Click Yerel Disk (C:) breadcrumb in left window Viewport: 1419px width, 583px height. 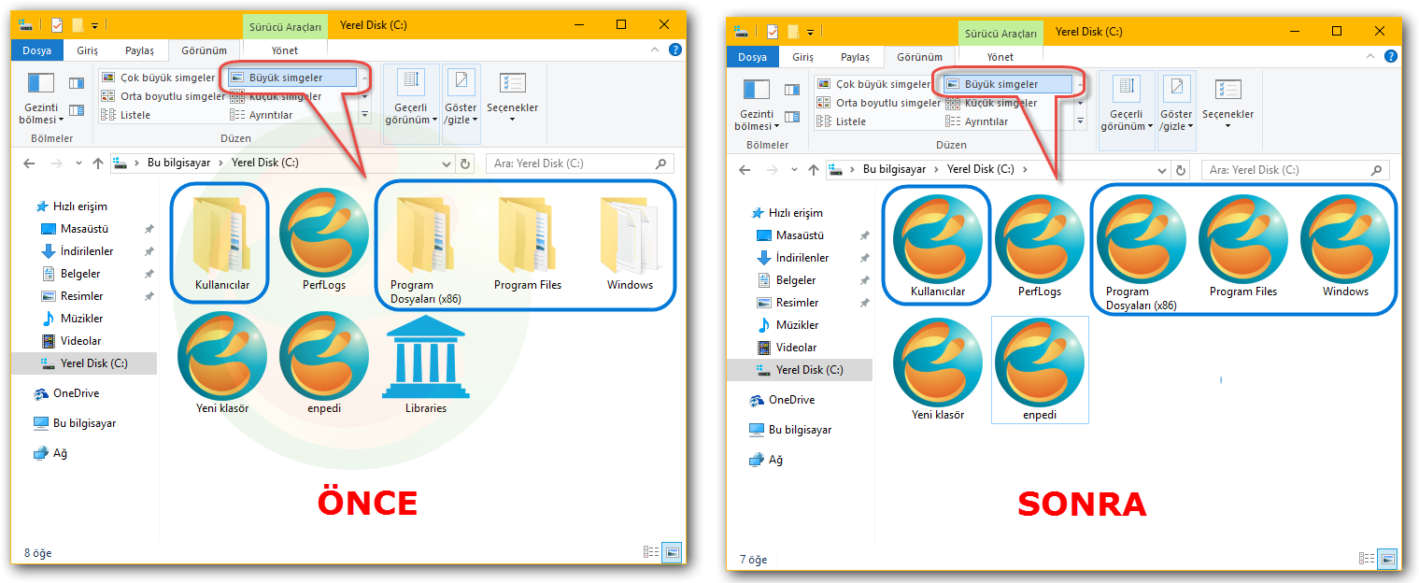pos(266,163)
